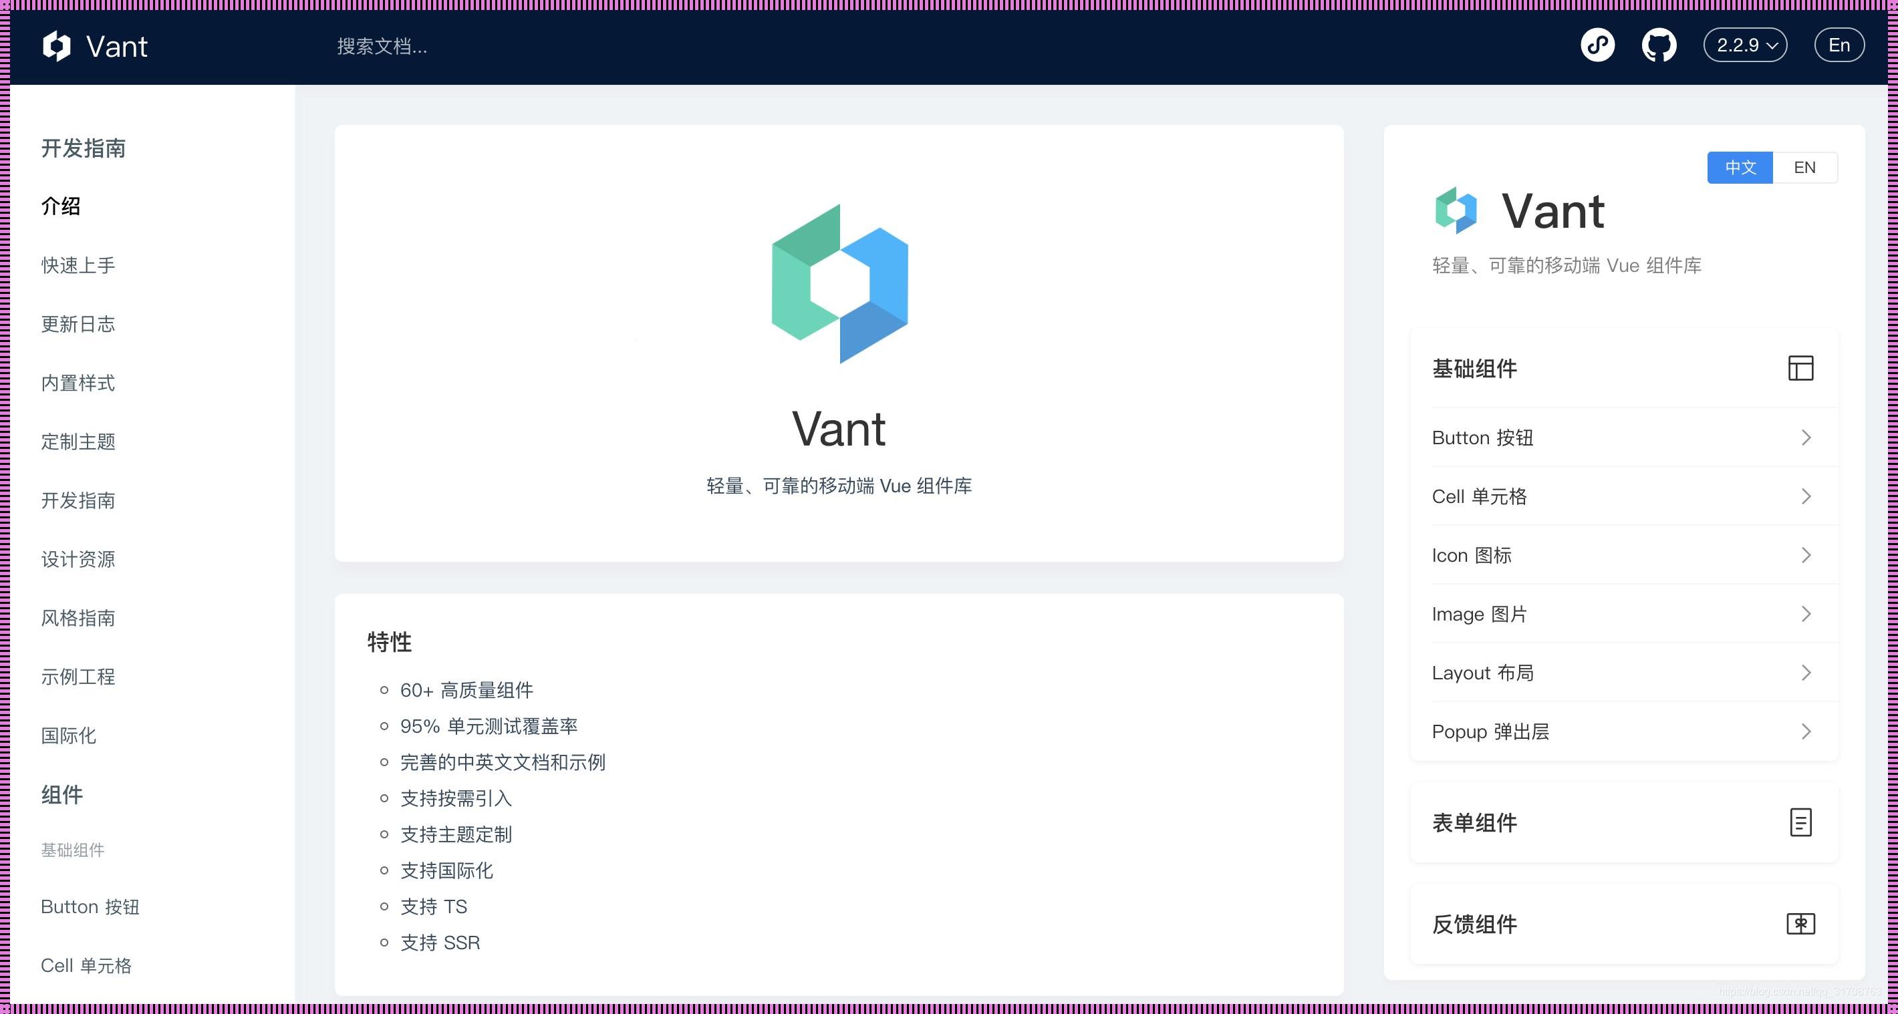Click the hero subtitle under Vant title
1898x1014 pixels.
(839, 486)
